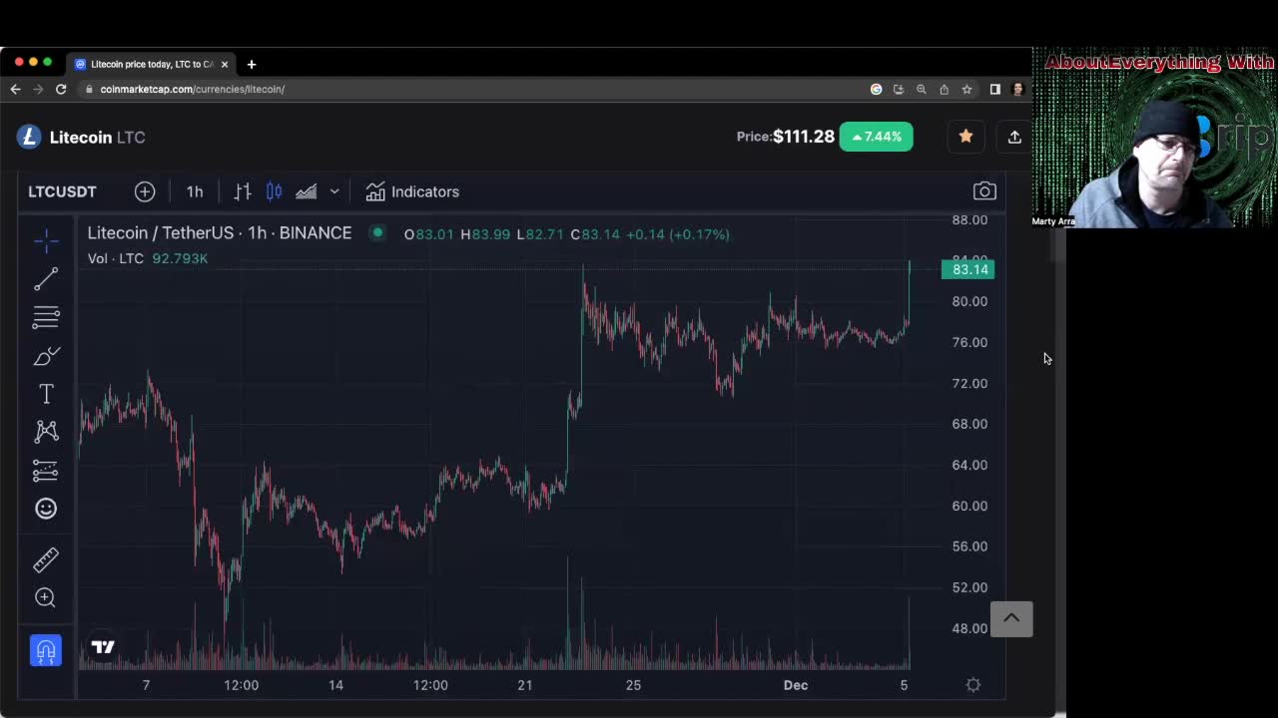Image resolution: width=1278 pixels, height=718 pixels.
Task: Open the Fibonacci retracement tools
Action: (46, 317)
